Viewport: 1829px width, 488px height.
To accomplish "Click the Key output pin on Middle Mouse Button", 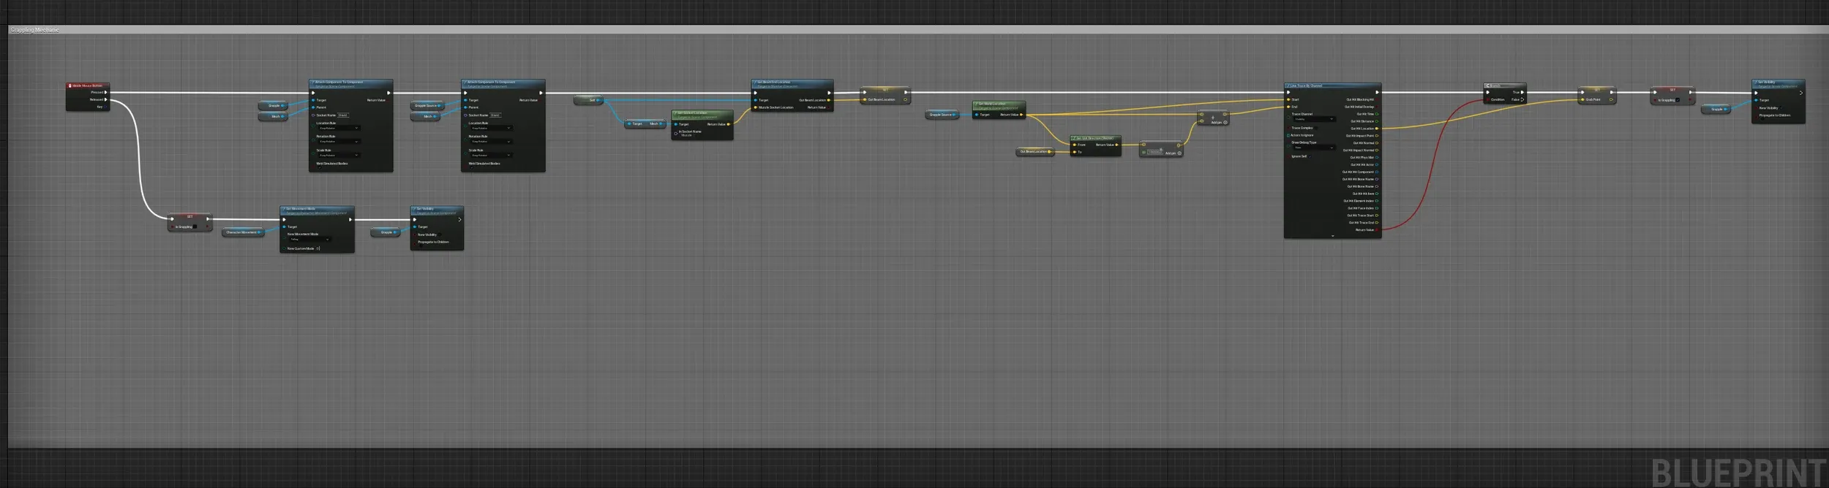I will [x=106, y=107].
